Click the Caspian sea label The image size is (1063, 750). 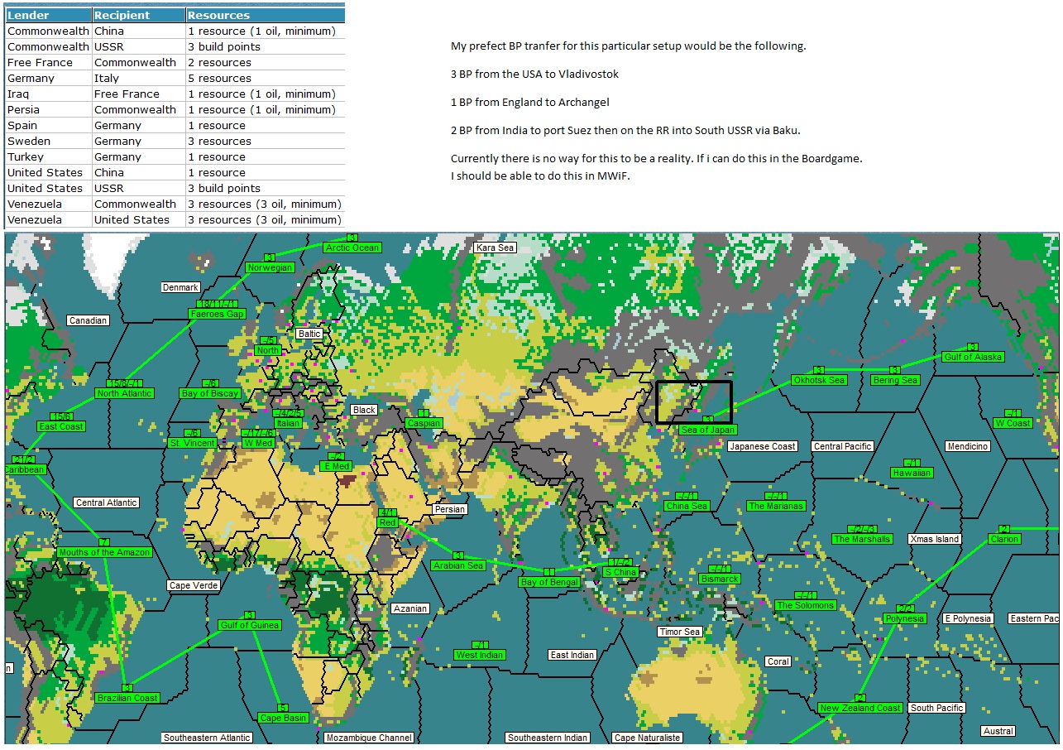[x=424, y=423]
